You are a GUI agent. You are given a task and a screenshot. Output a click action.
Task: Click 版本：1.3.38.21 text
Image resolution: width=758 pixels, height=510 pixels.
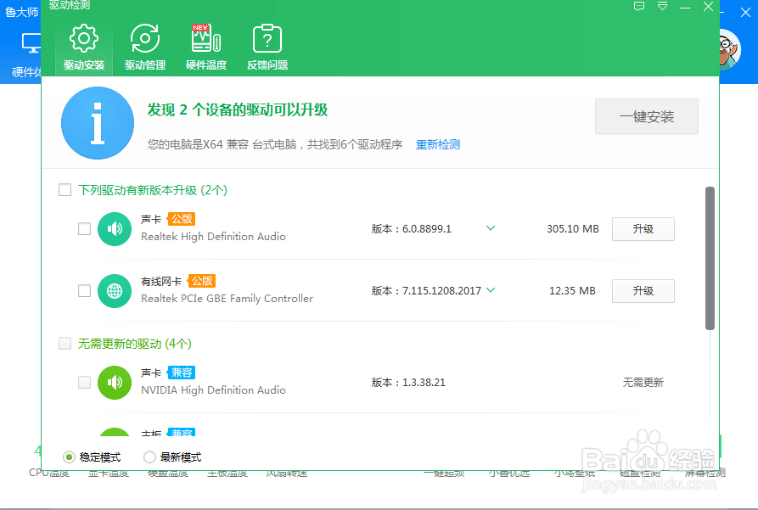[x=408, y=383]
